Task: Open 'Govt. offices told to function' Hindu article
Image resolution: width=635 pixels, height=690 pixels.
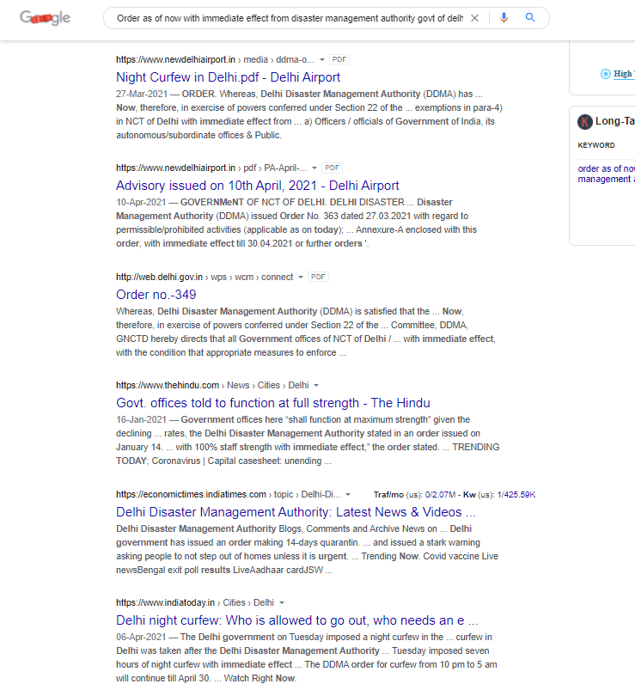Action: coord(272,403)
